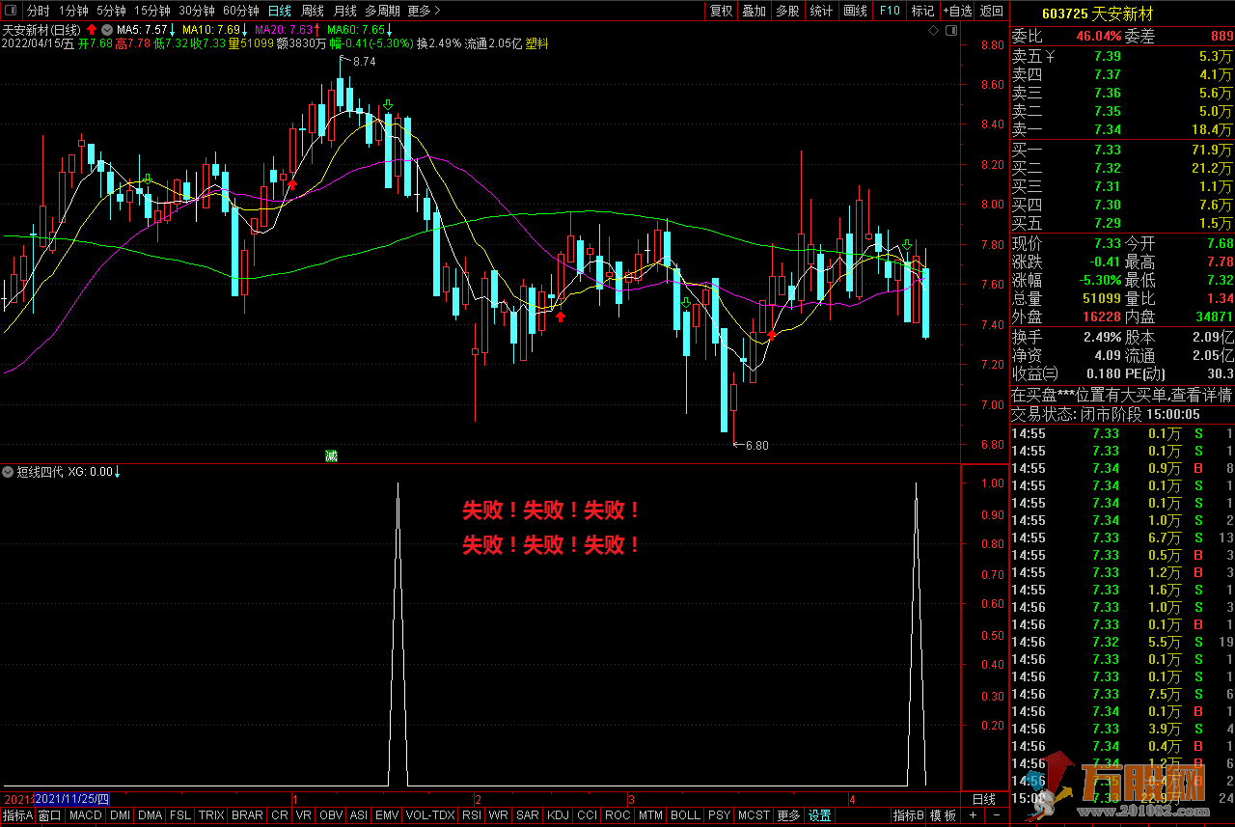The height and width of the screenshot is (827, 1235).
Task: Select the CCI indicator
Action: pyautogui.click(x=587, y=815)
